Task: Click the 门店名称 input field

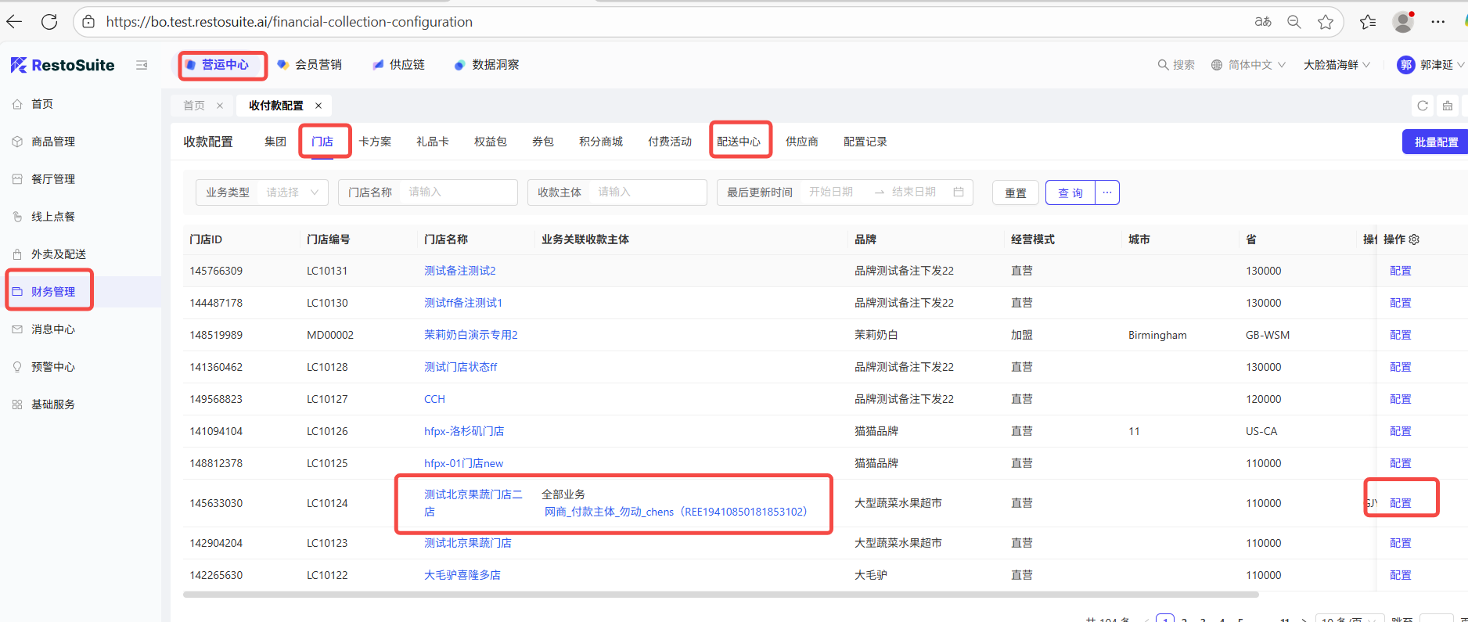Action: pyautogui.click(x=457, y=192)
